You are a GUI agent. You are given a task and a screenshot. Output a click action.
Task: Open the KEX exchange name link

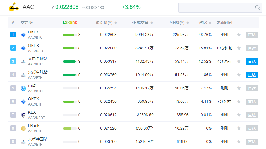tap(32, 112)
